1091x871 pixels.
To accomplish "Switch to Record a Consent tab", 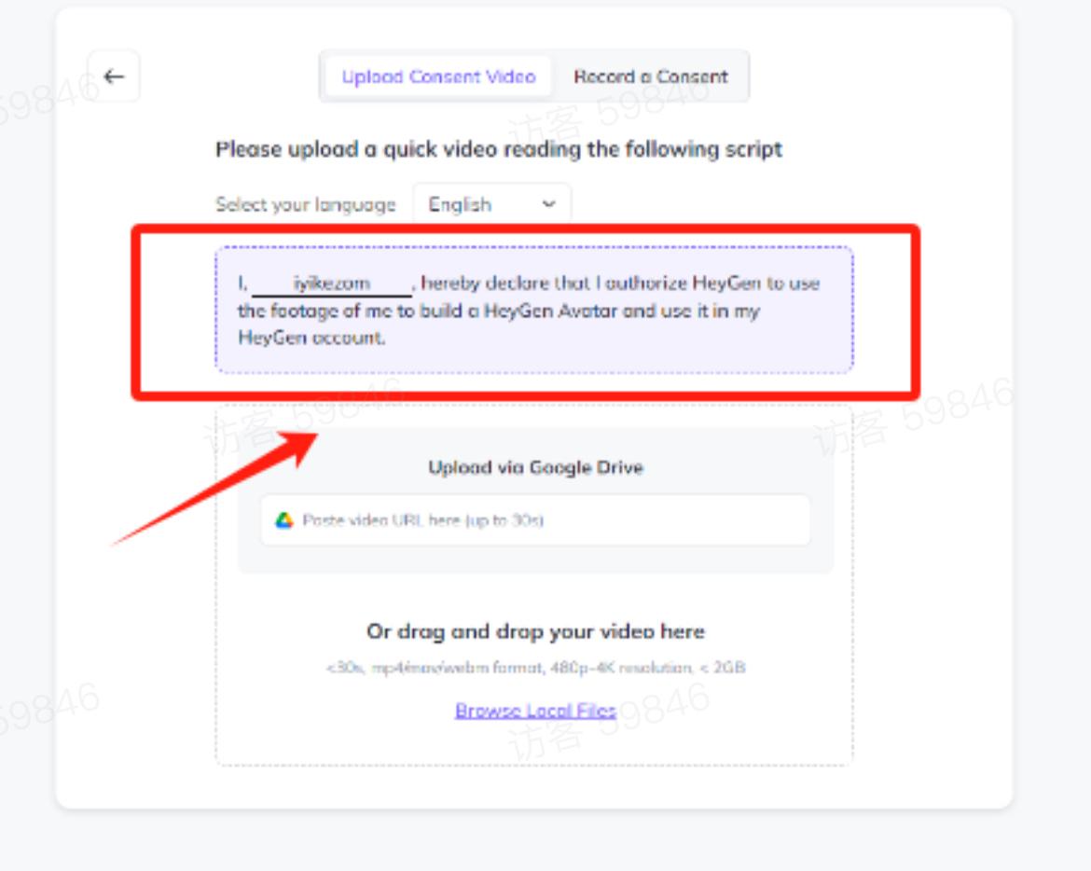I will (650, 76).
